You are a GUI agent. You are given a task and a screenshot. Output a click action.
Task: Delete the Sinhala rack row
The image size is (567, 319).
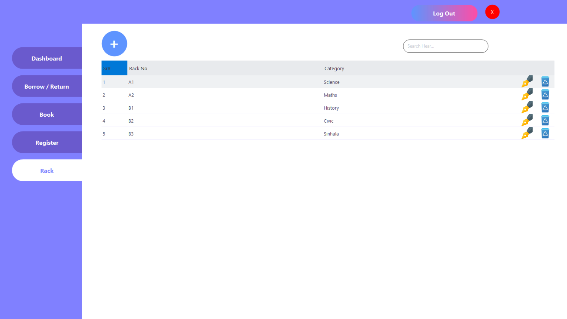tap(545, 134)
